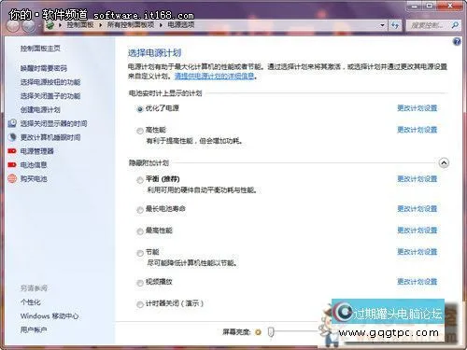Click the globe icon beside 购买电池
This screenshot has height=350, width=467.
tap(12, 178)
